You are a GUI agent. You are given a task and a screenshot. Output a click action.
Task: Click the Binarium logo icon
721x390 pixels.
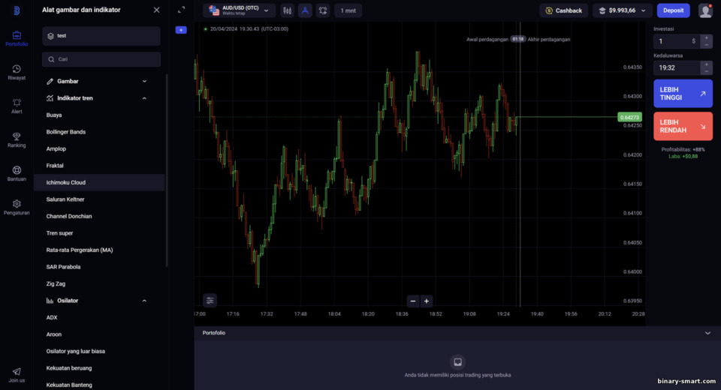17,10
